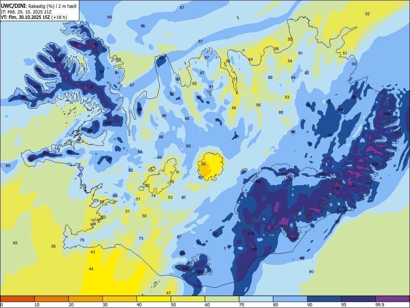Click the humidity value 99 on the map
The width and height of the screenshot is (410, 308).
click(x=258, y=182)
